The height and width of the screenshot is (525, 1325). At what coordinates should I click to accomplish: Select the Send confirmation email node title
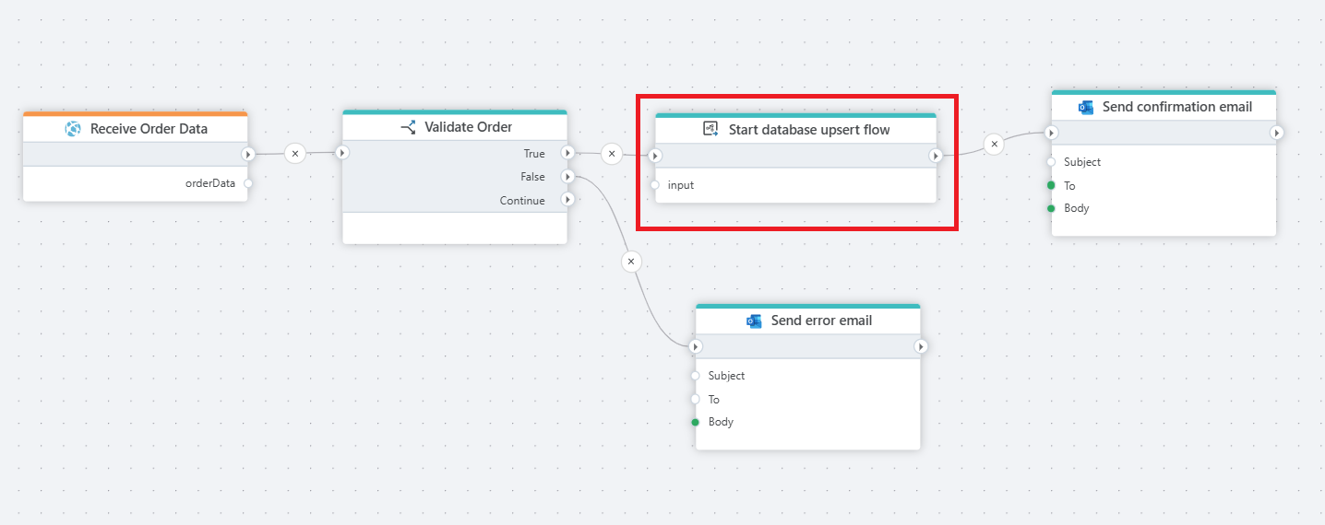pyautogui.click(x=1176, y=107)
